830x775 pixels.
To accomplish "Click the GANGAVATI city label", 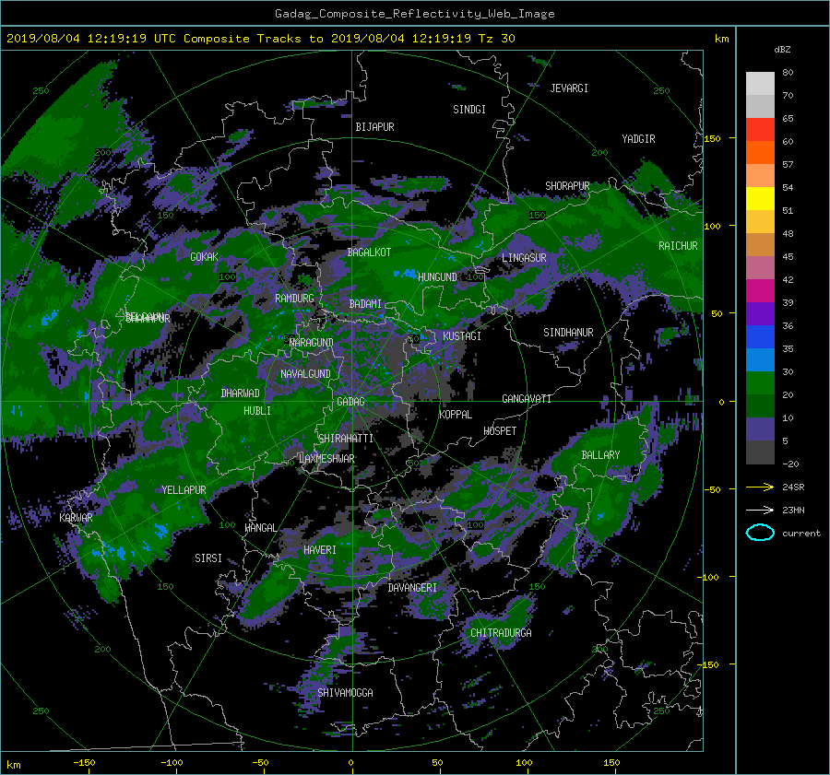I will (x=527, y=399).
